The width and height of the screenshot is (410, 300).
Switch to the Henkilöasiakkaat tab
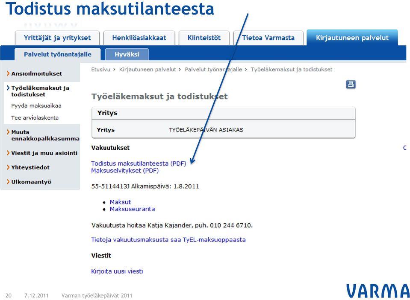(139, 38)
